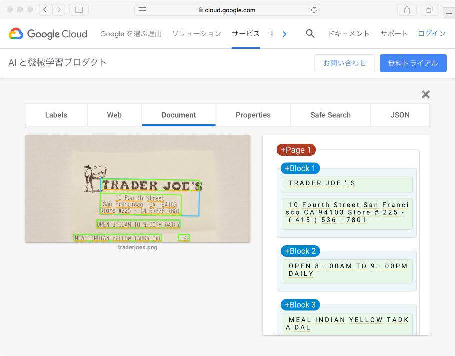This screenshot has height=356, width=455.
Task: Open the サポート link
Action: pos(394,34)
